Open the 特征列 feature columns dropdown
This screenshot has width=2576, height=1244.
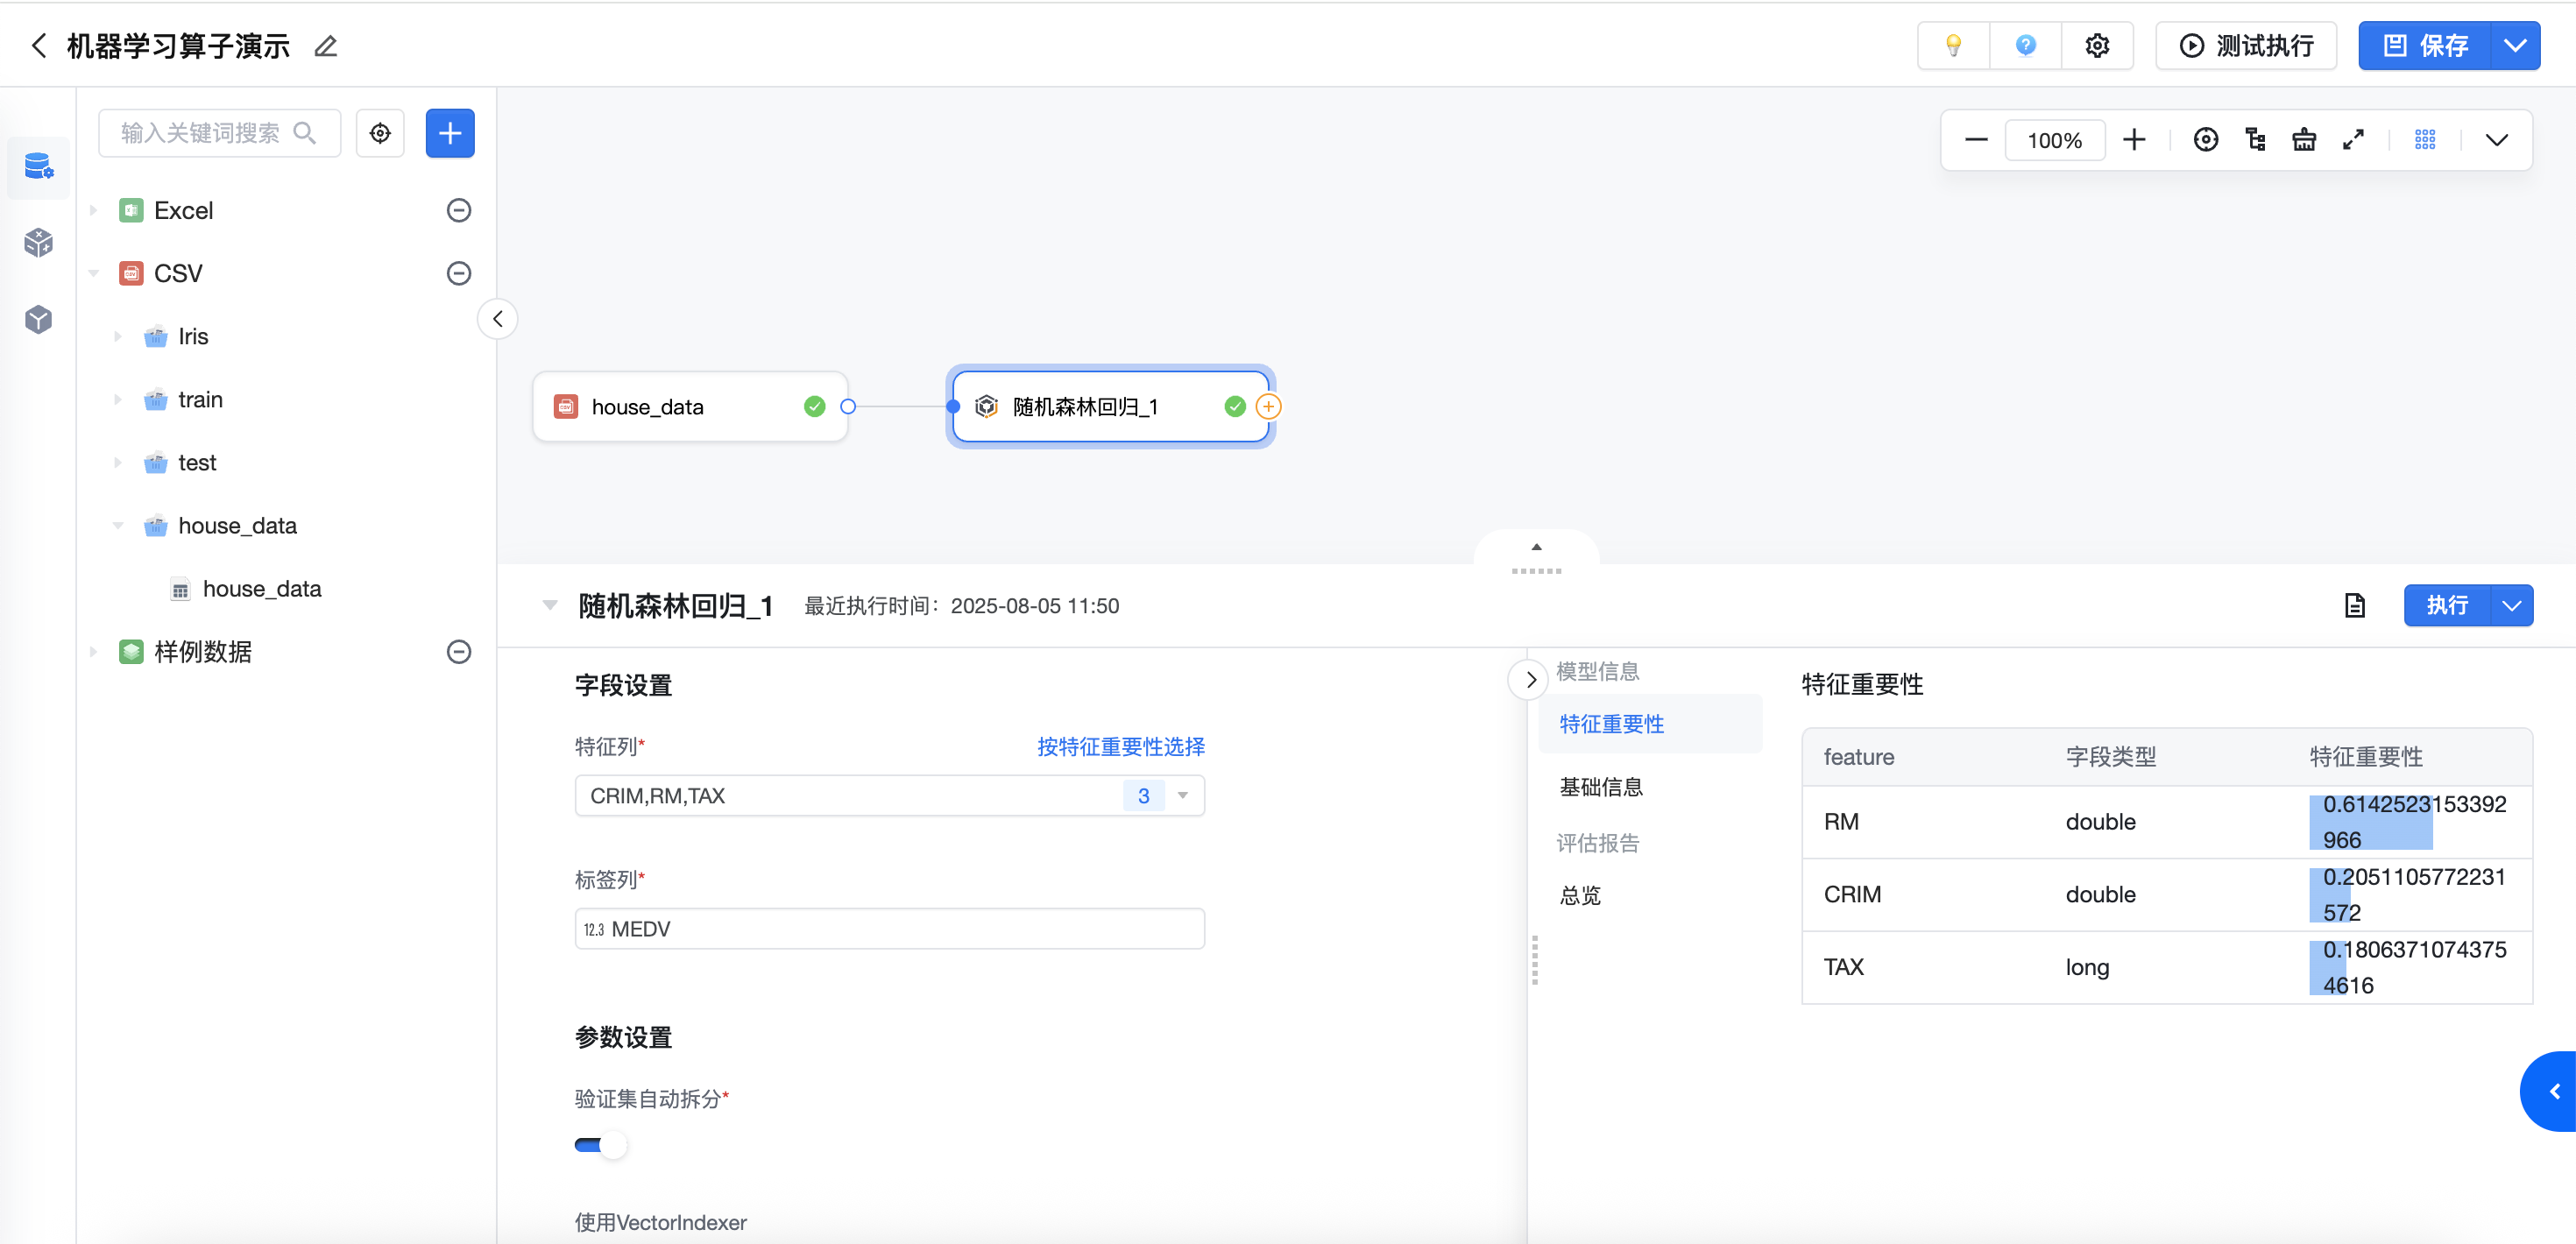tap(889, 796)
